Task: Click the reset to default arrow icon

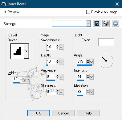Action: 116,23
